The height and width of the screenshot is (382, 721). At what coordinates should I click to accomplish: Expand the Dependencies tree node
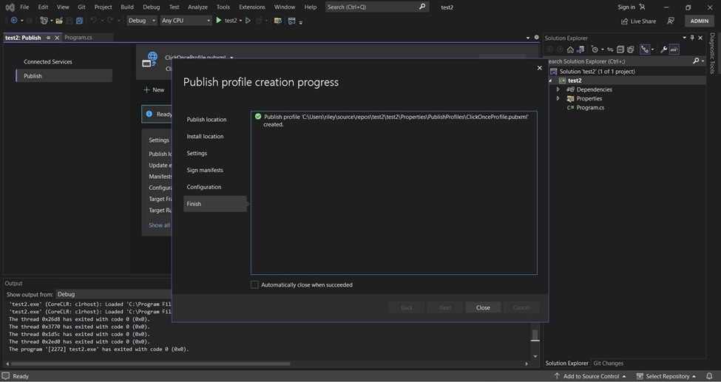pos(558,89)
